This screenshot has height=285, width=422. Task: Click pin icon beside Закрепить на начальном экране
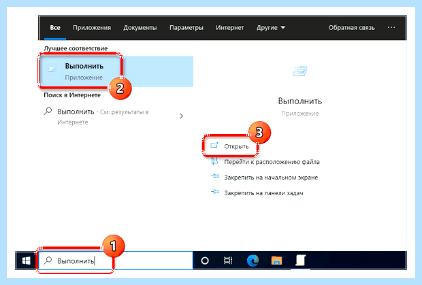(x=215, y=177)
